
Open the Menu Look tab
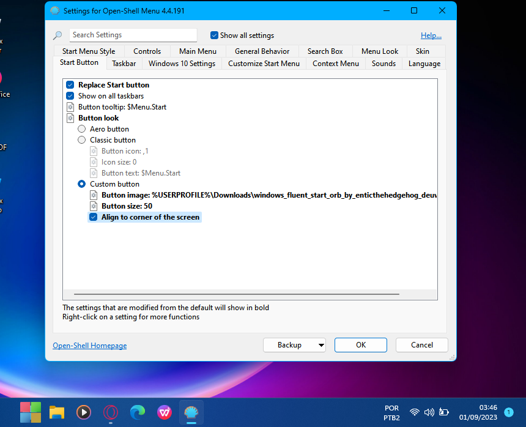click(x=379, y=51)
